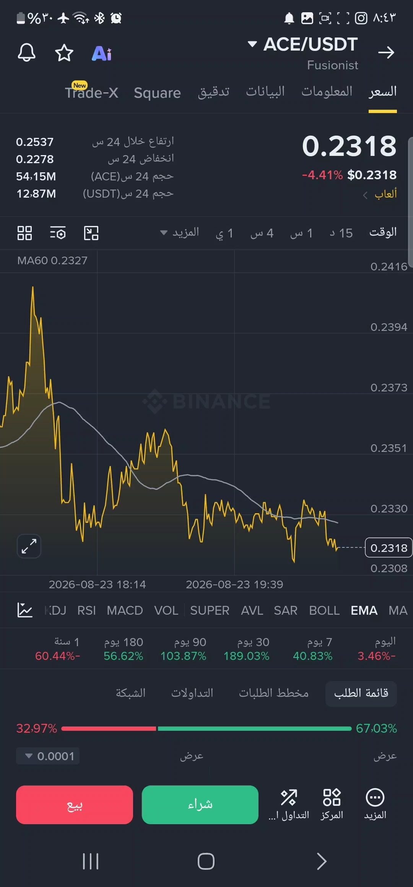This screenshot has height=887, width=413.
Task: Open the مخطط الطلبات tab
Action: click(x=274, y=693)
